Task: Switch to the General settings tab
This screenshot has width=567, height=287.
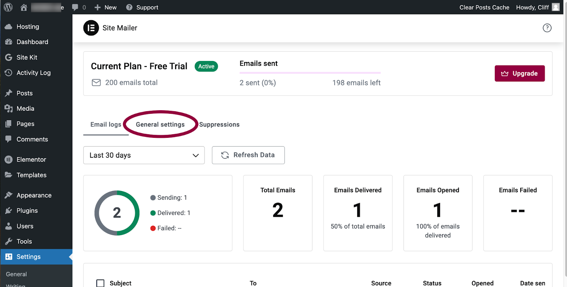Action: [x=160, y=125]
